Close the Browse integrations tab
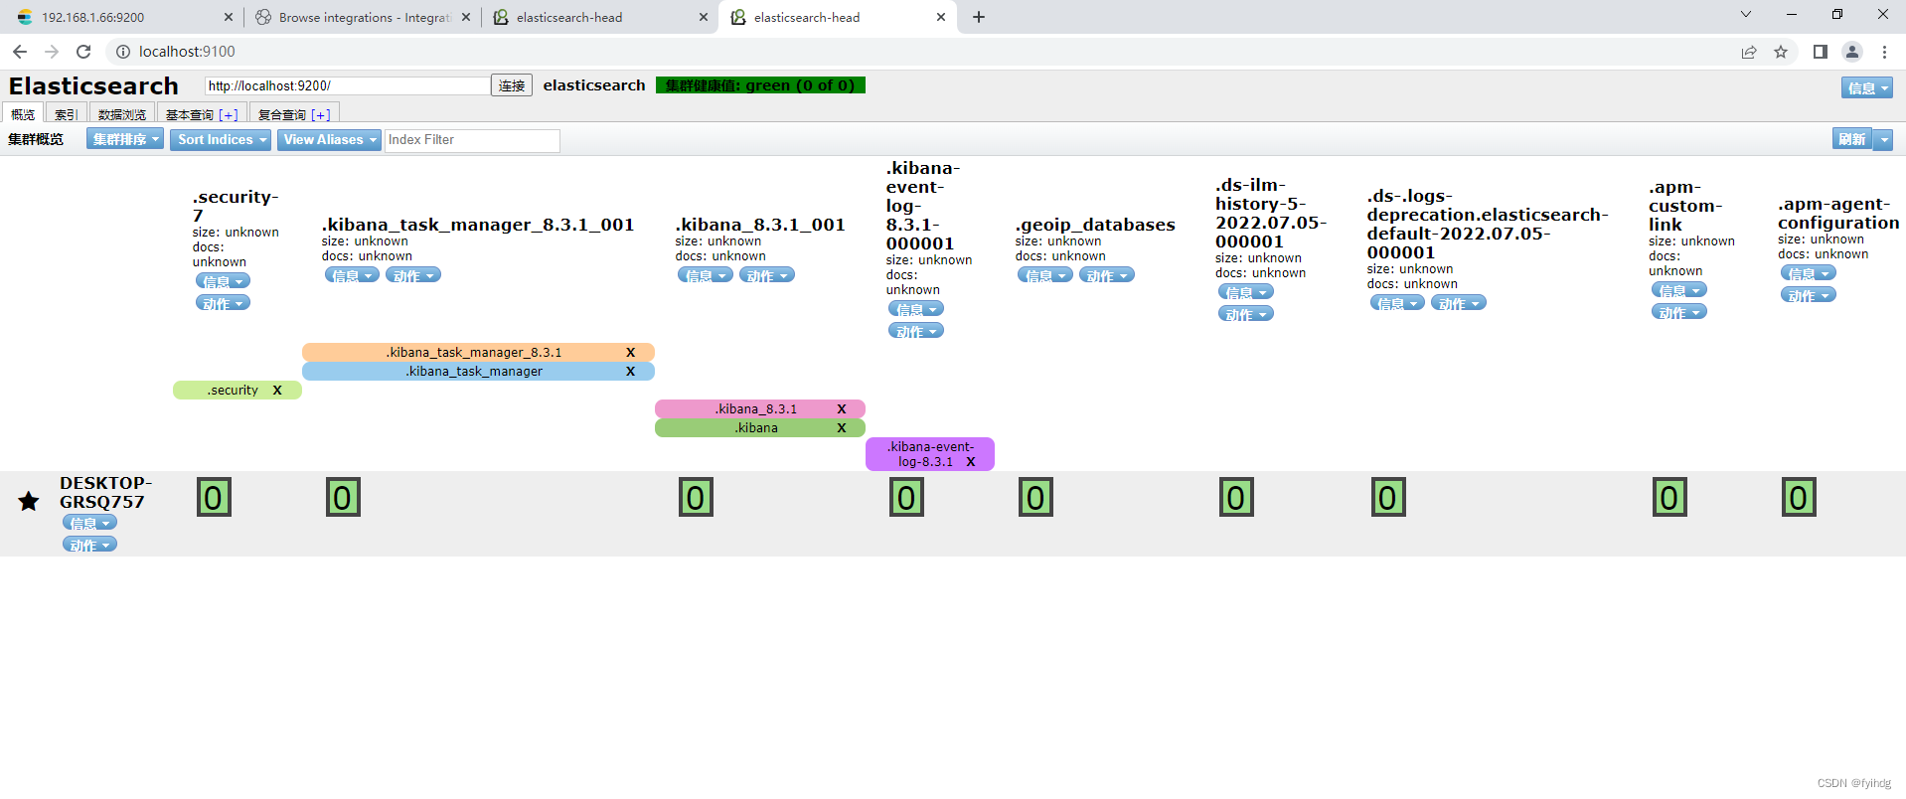The width and height of the screenshot is (1906, 799). click(466, 17)
